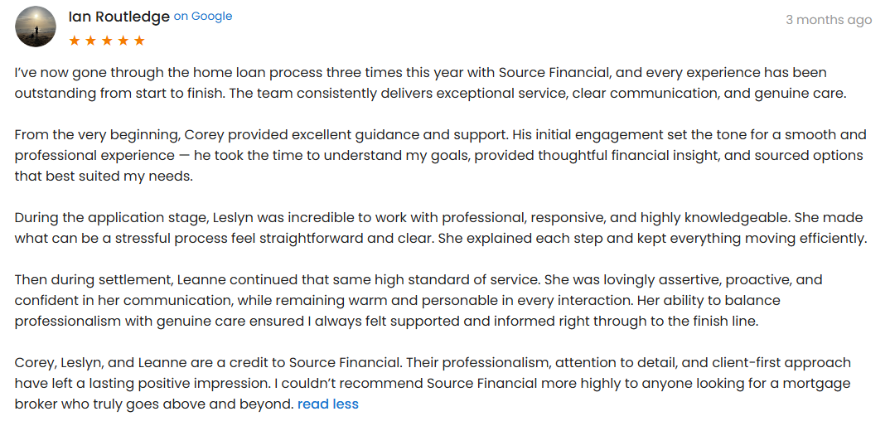Click the paragraph starting "Then during settlement"
This screenshot has height=426, width=890.
pos(414,300)
